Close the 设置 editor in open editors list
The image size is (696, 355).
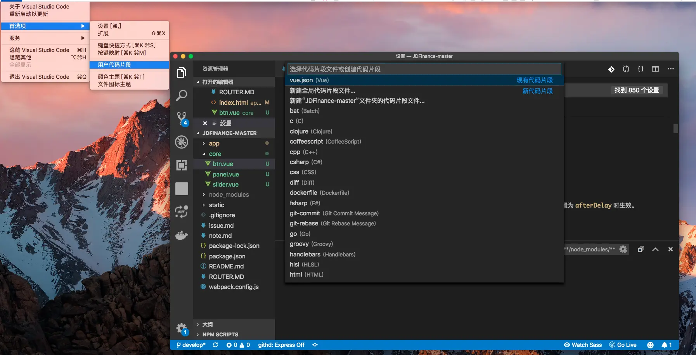tap(205, 123)
